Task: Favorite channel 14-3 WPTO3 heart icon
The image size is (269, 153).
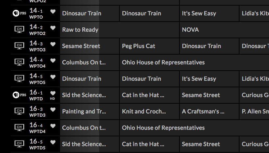Action: [x=53, y=44]
